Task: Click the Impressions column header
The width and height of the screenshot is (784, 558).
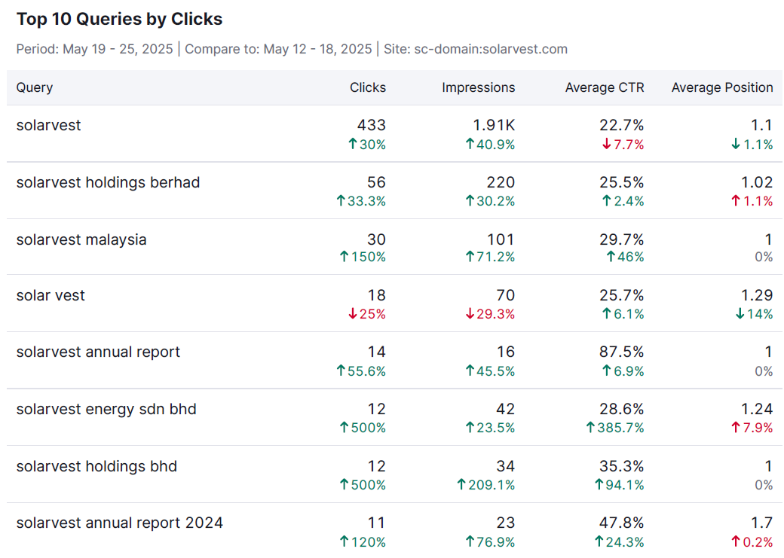Action: point(478,87)
